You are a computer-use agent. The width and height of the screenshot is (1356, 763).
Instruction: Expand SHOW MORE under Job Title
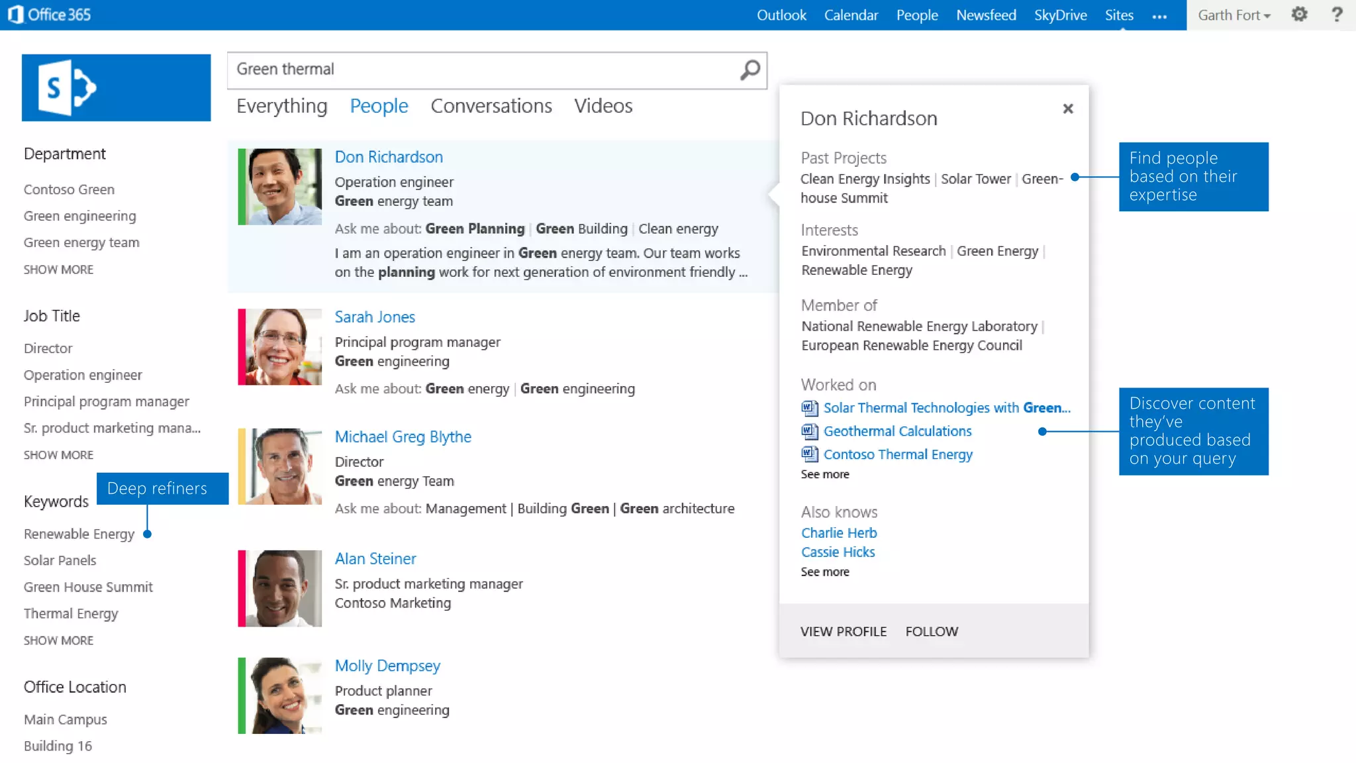[x=58, y=455]
